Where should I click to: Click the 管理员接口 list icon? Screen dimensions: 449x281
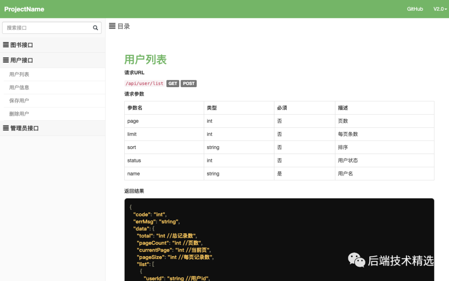click(x=6, y=128)
